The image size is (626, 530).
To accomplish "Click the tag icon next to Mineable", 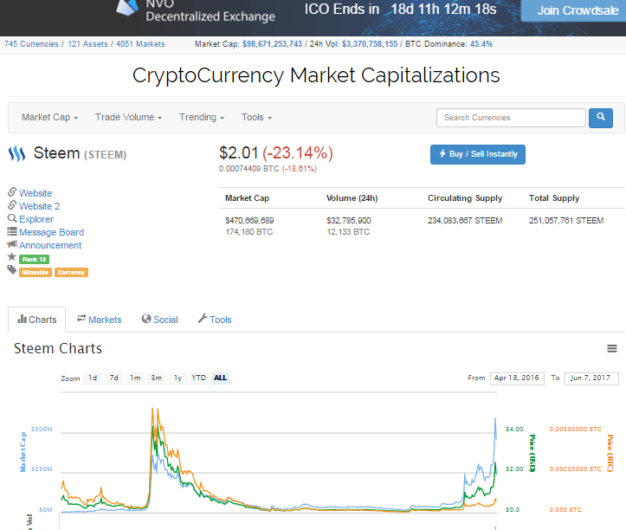I will [12, 270].
